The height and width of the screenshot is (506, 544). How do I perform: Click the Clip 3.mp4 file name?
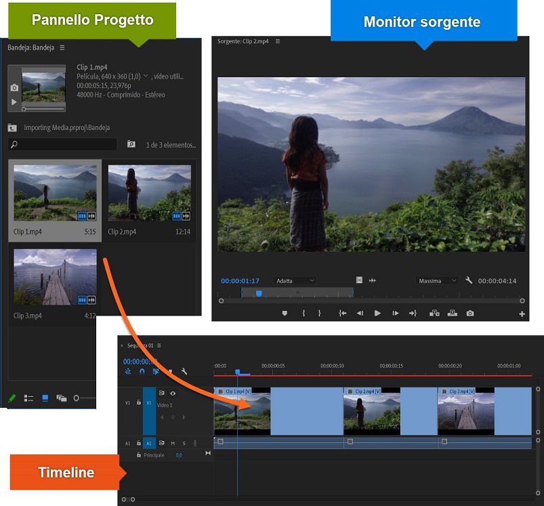pos(27,316)
